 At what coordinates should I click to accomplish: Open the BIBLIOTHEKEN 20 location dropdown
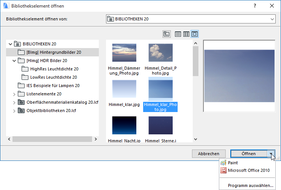point(272,19)
